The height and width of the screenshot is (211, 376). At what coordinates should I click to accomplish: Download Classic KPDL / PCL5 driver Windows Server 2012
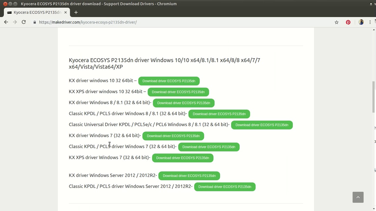click(225, 187)
